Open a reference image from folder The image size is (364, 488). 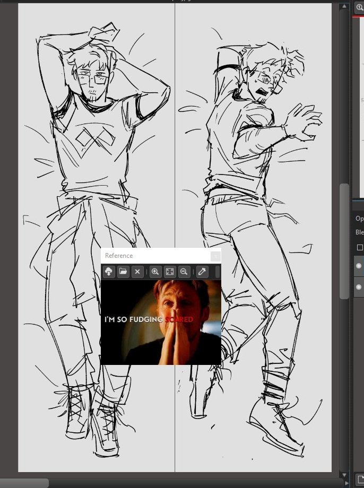click(123, 272)
